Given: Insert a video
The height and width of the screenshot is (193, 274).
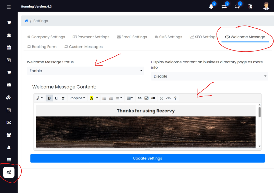Looking at the screenshot, I should (153, 98).
